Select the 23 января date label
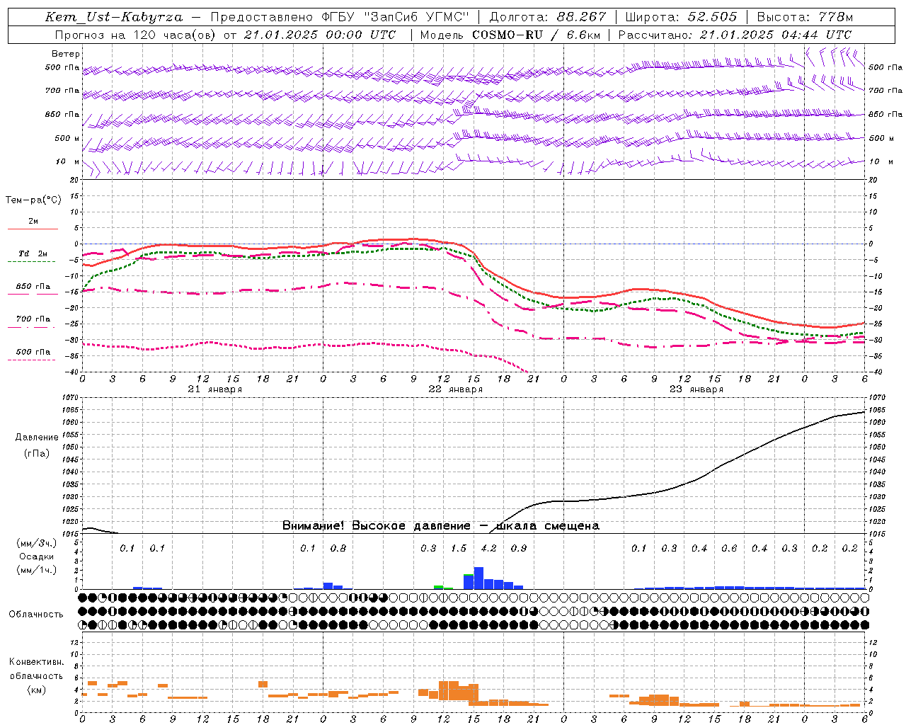906x725 pixels. [x=696, y=389]
